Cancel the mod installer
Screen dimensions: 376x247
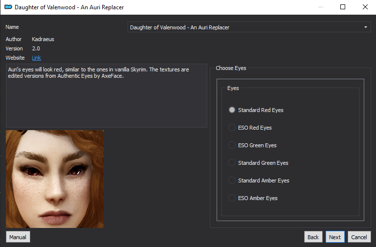[359, 237]
